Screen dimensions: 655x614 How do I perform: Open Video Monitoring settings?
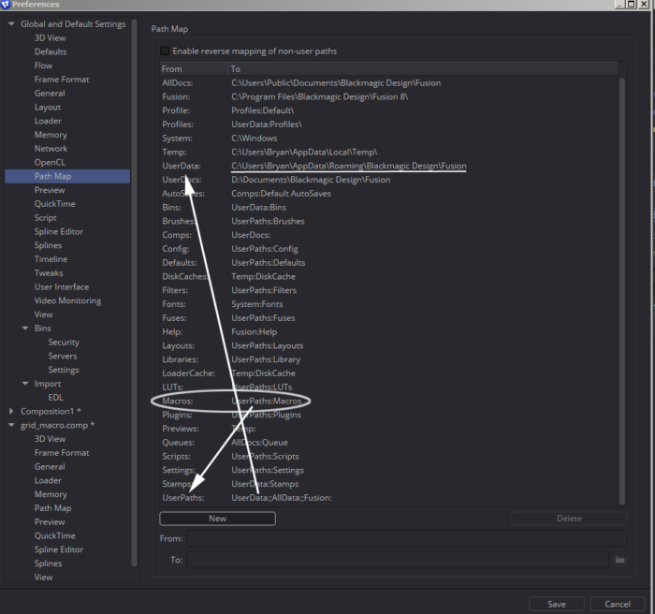pyautogui.click(x=67, y=300)
